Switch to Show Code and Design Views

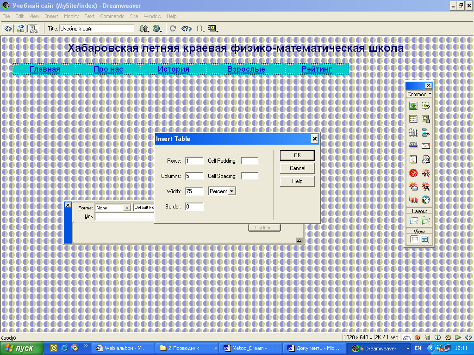pos(21,29)
